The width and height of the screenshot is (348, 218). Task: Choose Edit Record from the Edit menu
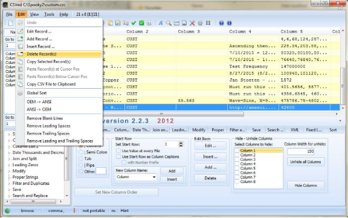pos(59,31)
